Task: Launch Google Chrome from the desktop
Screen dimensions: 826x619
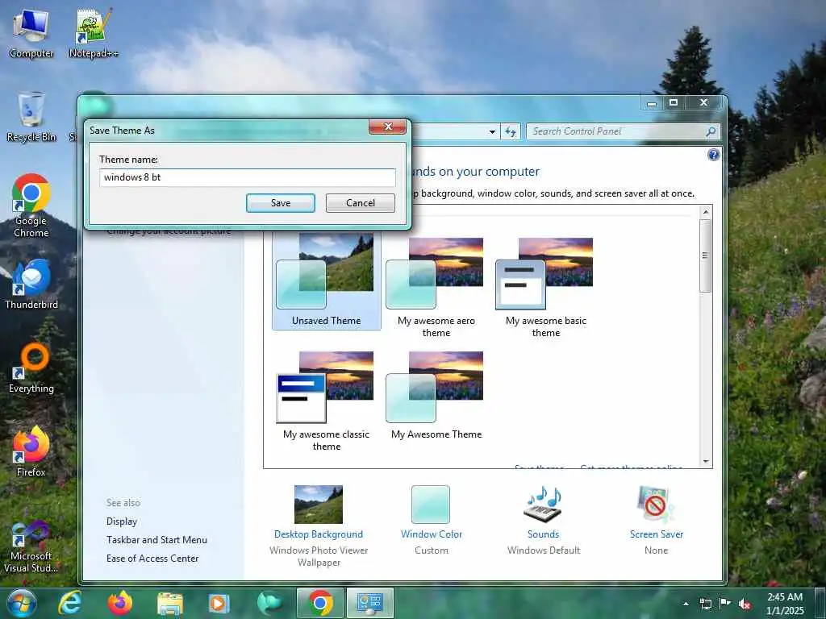Action: pos(31,206)
